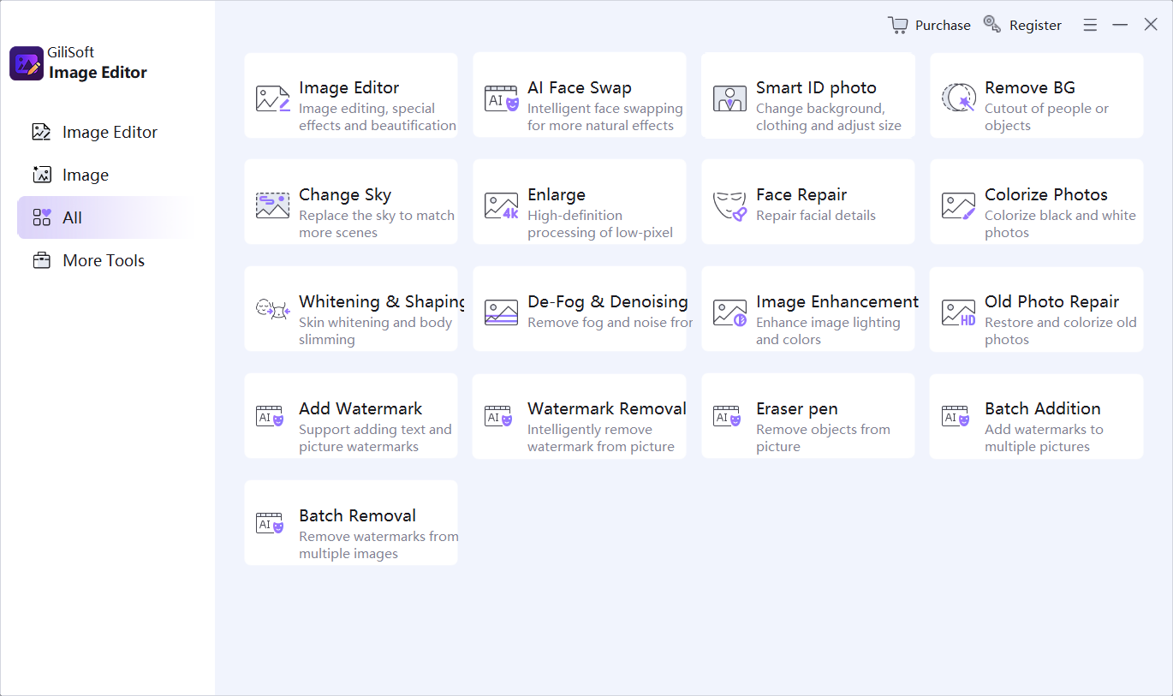Screen dimensions: 1173x696
Task: Click the Remove BG wand icon
Action: pos(958,98)
